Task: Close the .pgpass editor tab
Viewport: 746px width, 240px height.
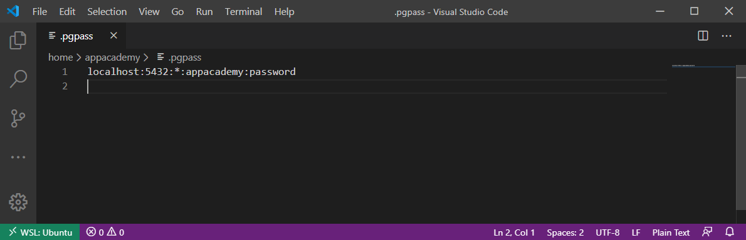Action: point(113,36)
